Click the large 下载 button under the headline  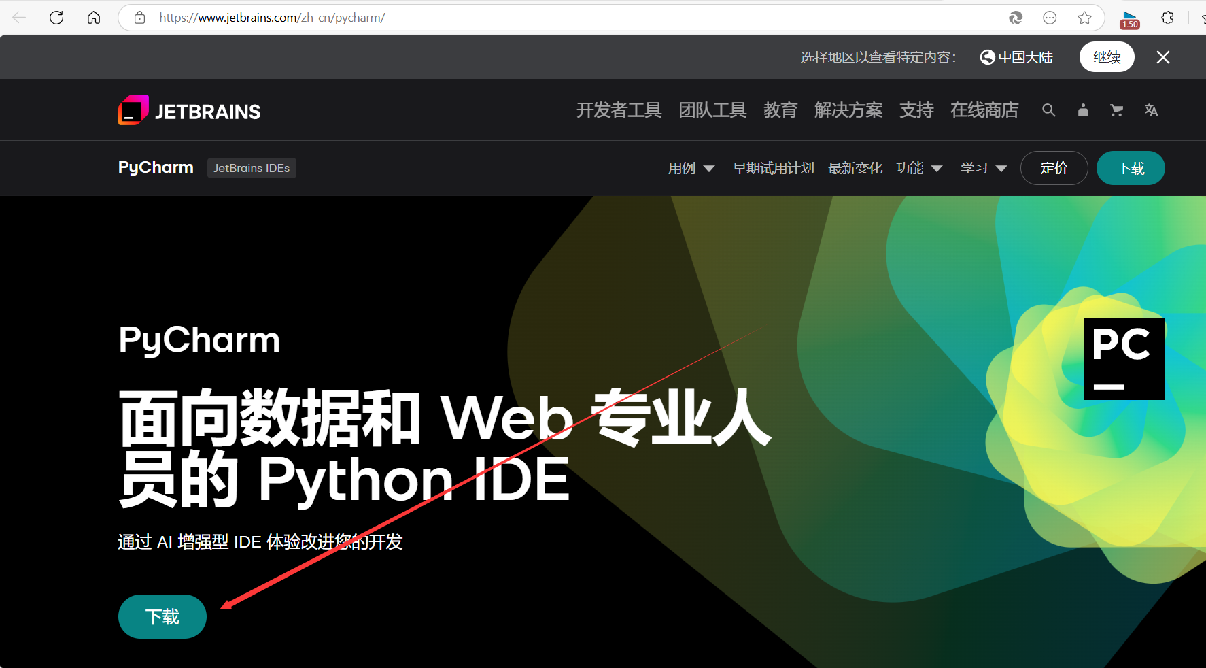[162, 616]
